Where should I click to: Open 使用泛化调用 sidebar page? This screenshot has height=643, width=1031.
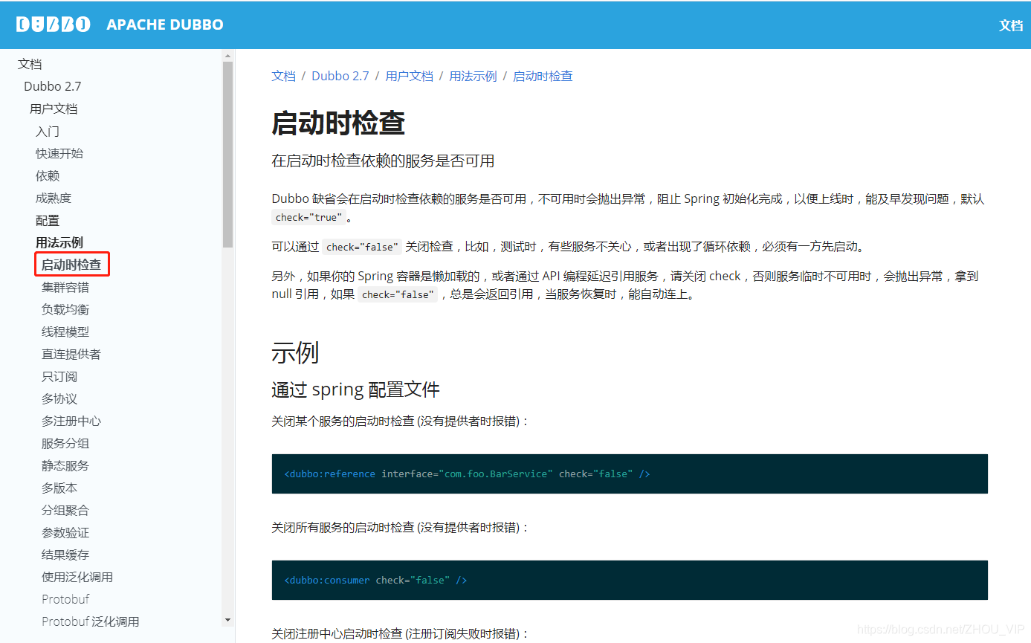click(x=77, y=577)
